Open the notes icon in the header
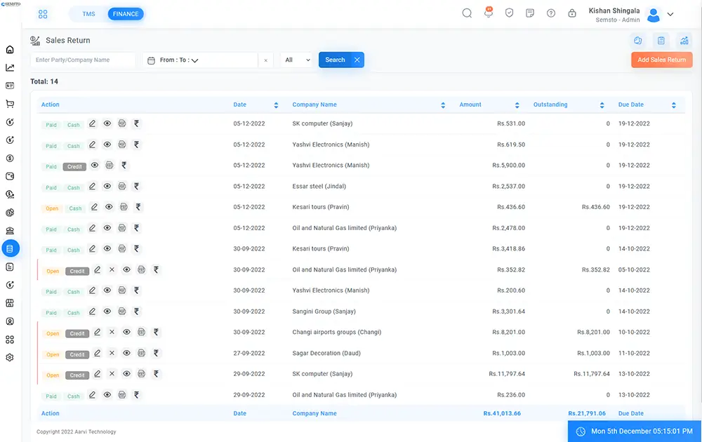702x442 pixels. [x=530, y=13]
